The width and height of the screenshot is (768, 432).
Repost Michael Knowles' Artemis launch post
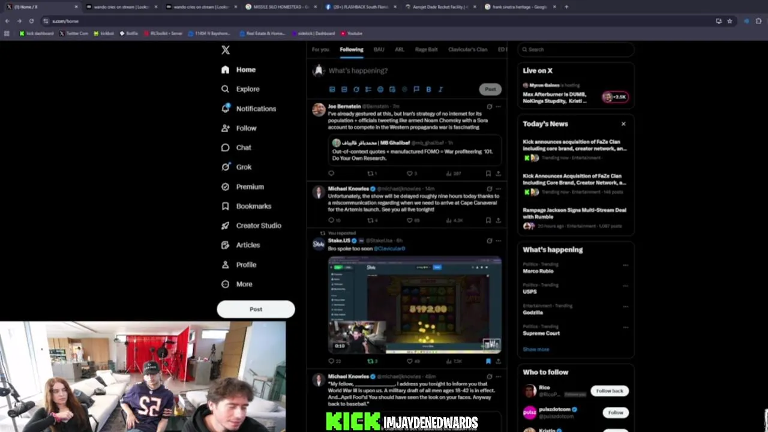372,220
